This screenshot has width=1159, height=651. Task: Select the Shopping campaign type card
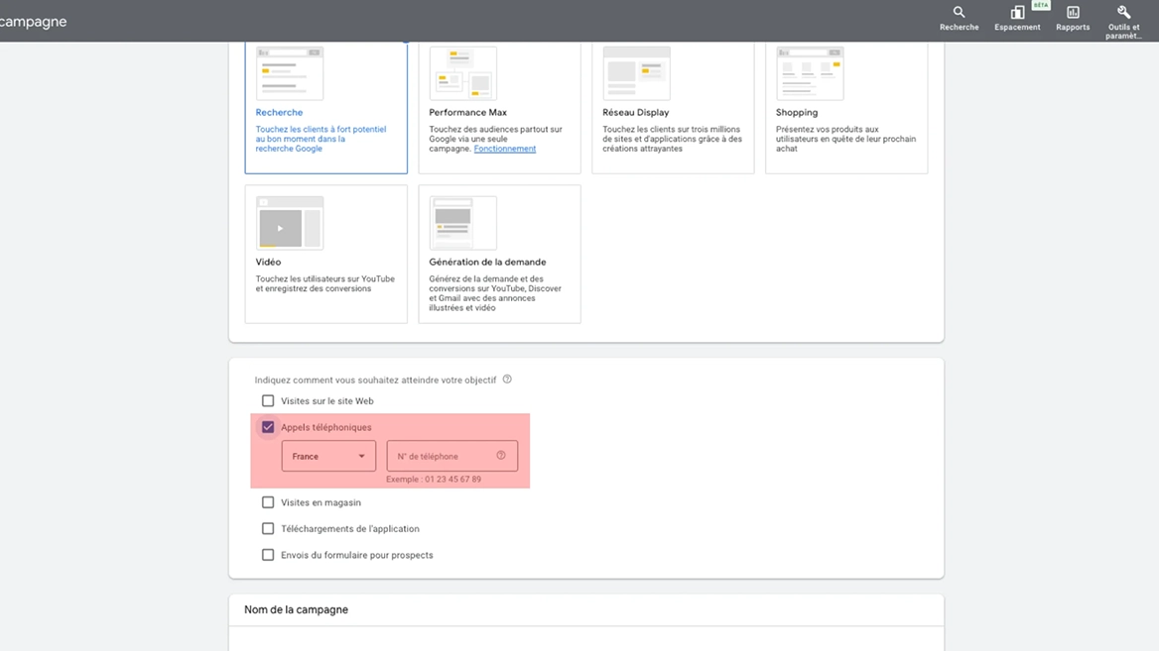point(846,108)
